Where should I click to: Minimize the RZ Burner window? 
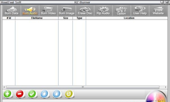tap(162, 2)
